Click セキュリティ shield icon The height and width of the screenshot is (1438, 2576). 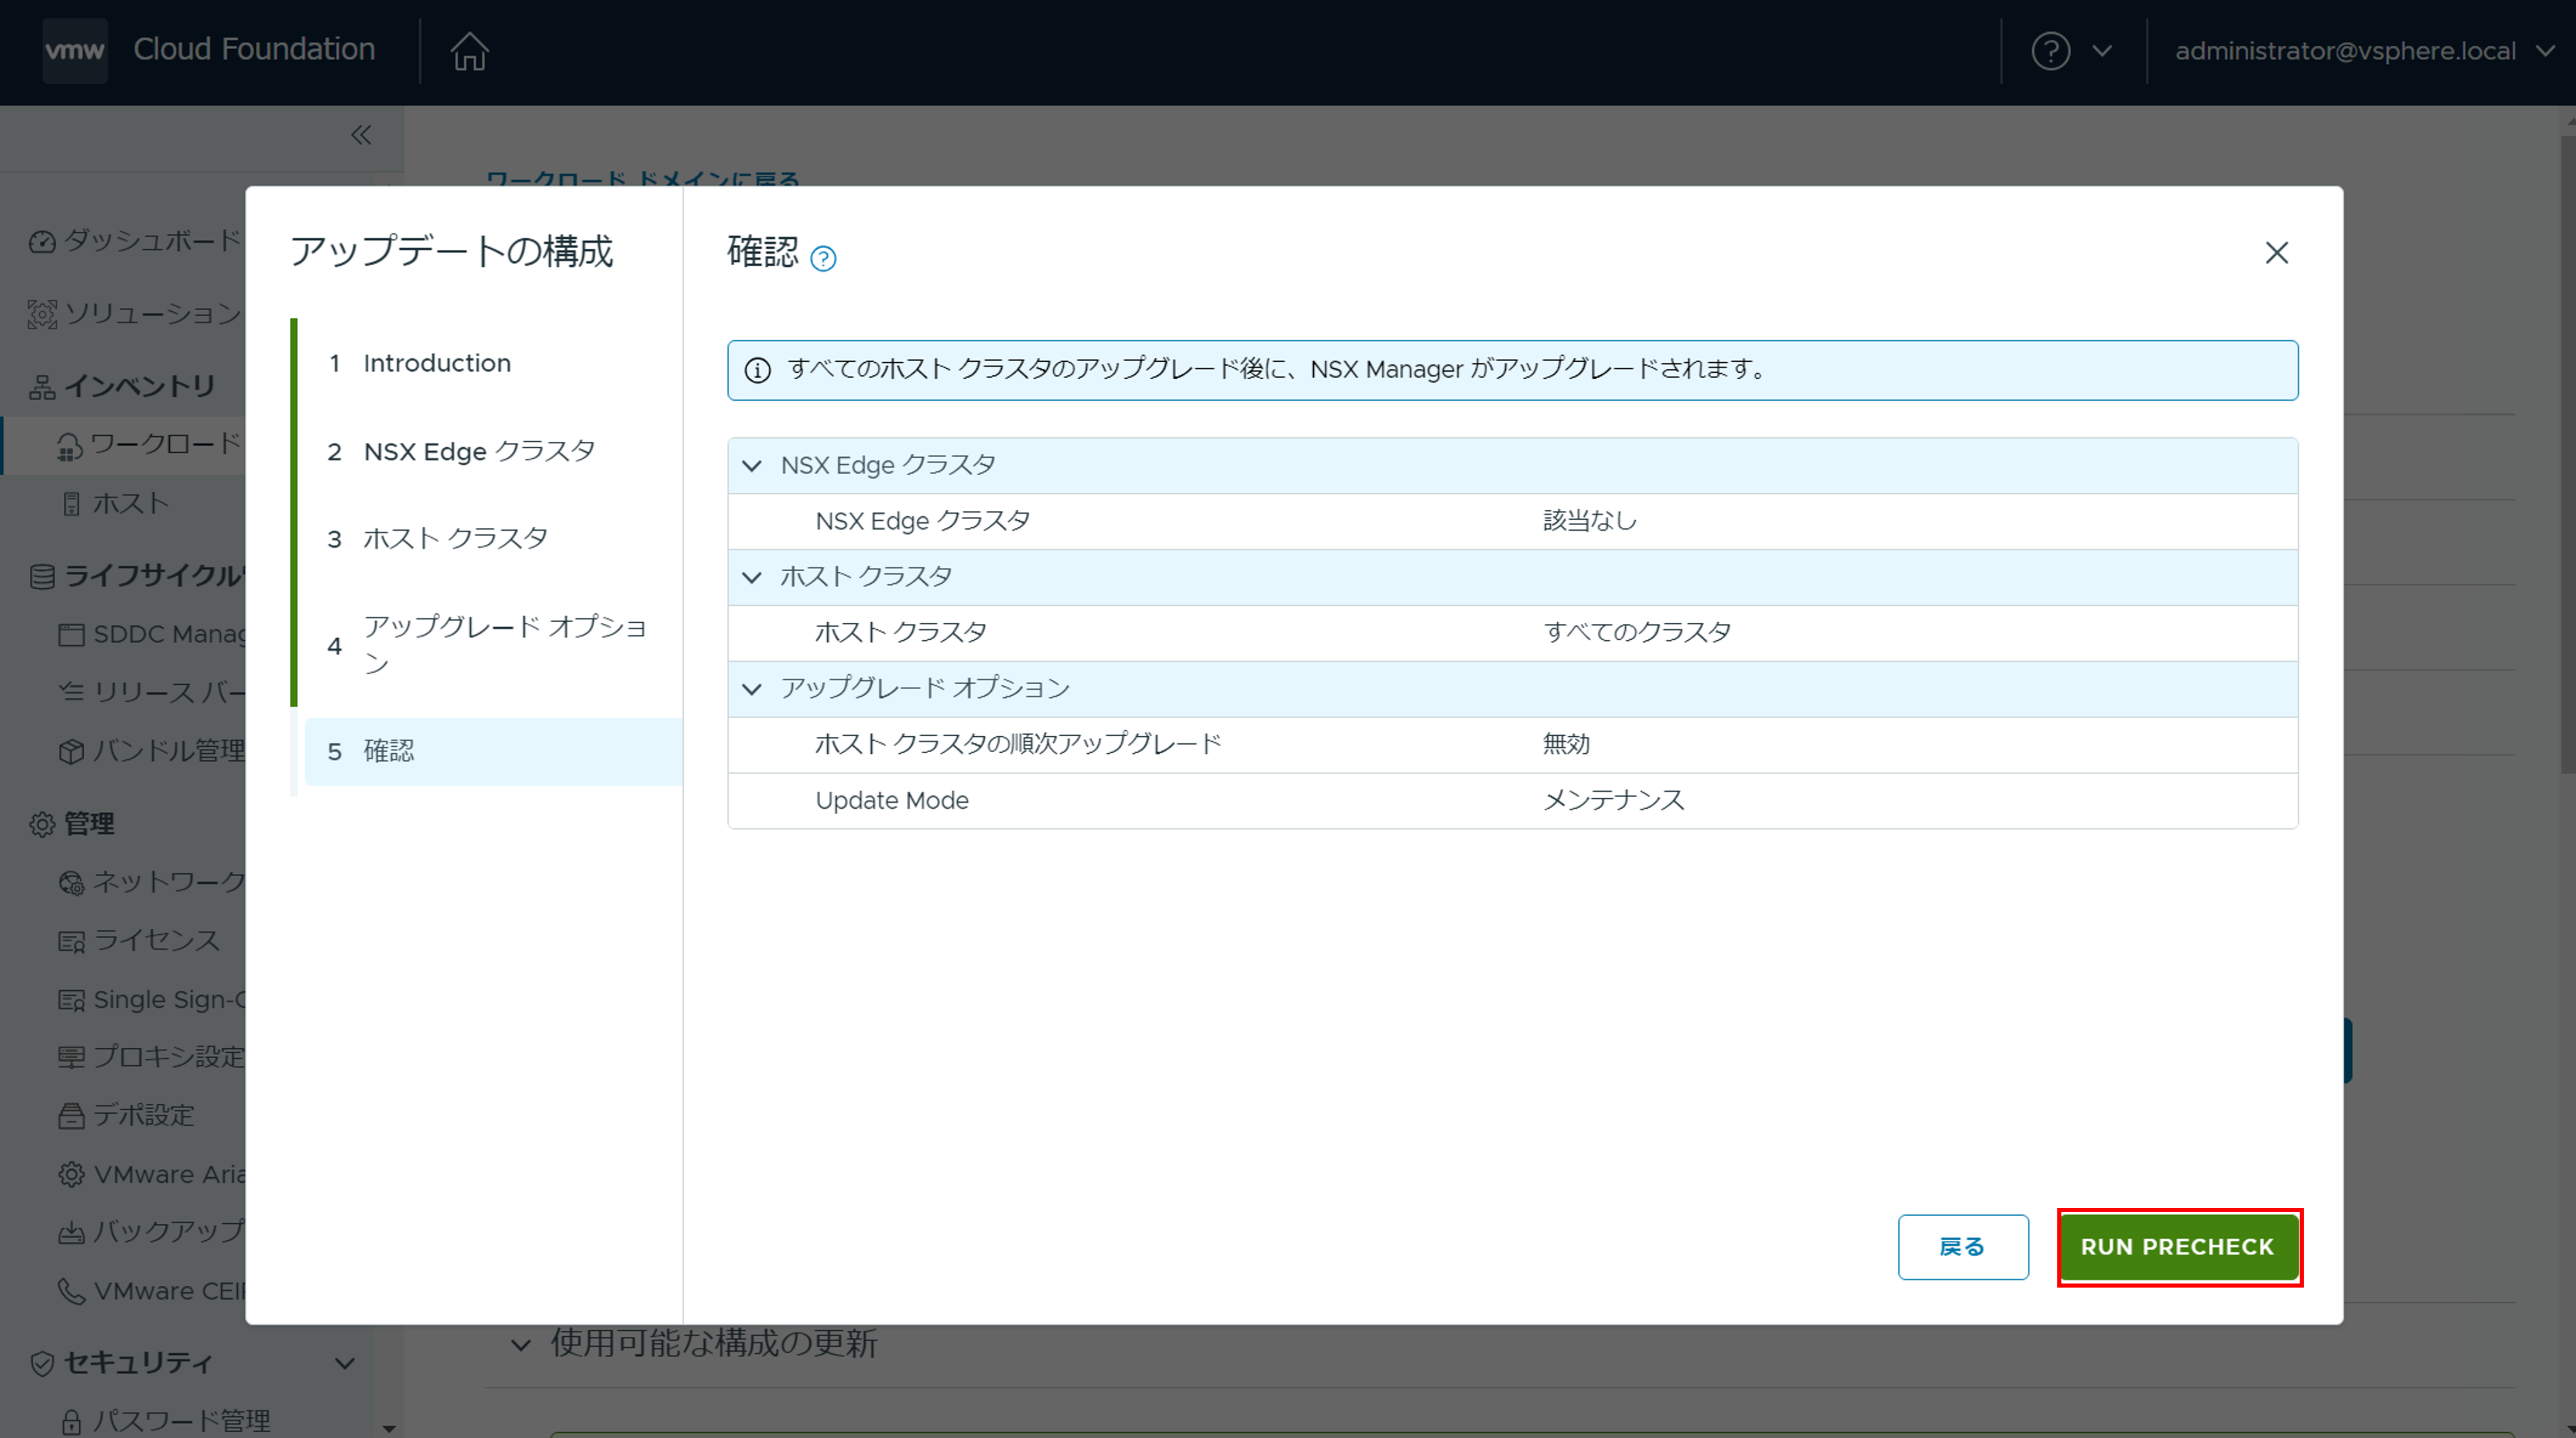click(42, 1363)
